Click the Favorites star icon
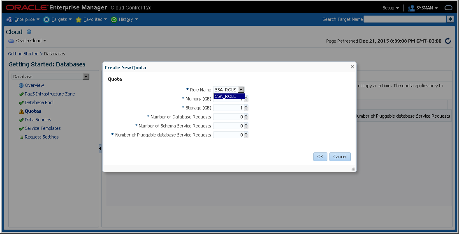The height and width of the screenshot is (234, 459). pos(79,20)
